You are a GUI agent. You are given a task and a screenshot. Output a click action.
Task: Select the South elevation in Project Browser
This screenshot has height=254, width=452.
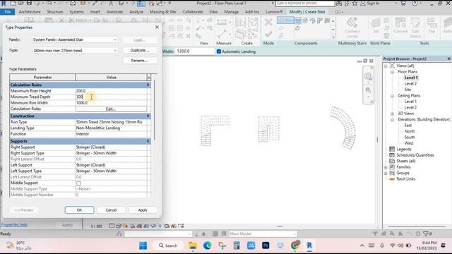(x=410, y=137)
